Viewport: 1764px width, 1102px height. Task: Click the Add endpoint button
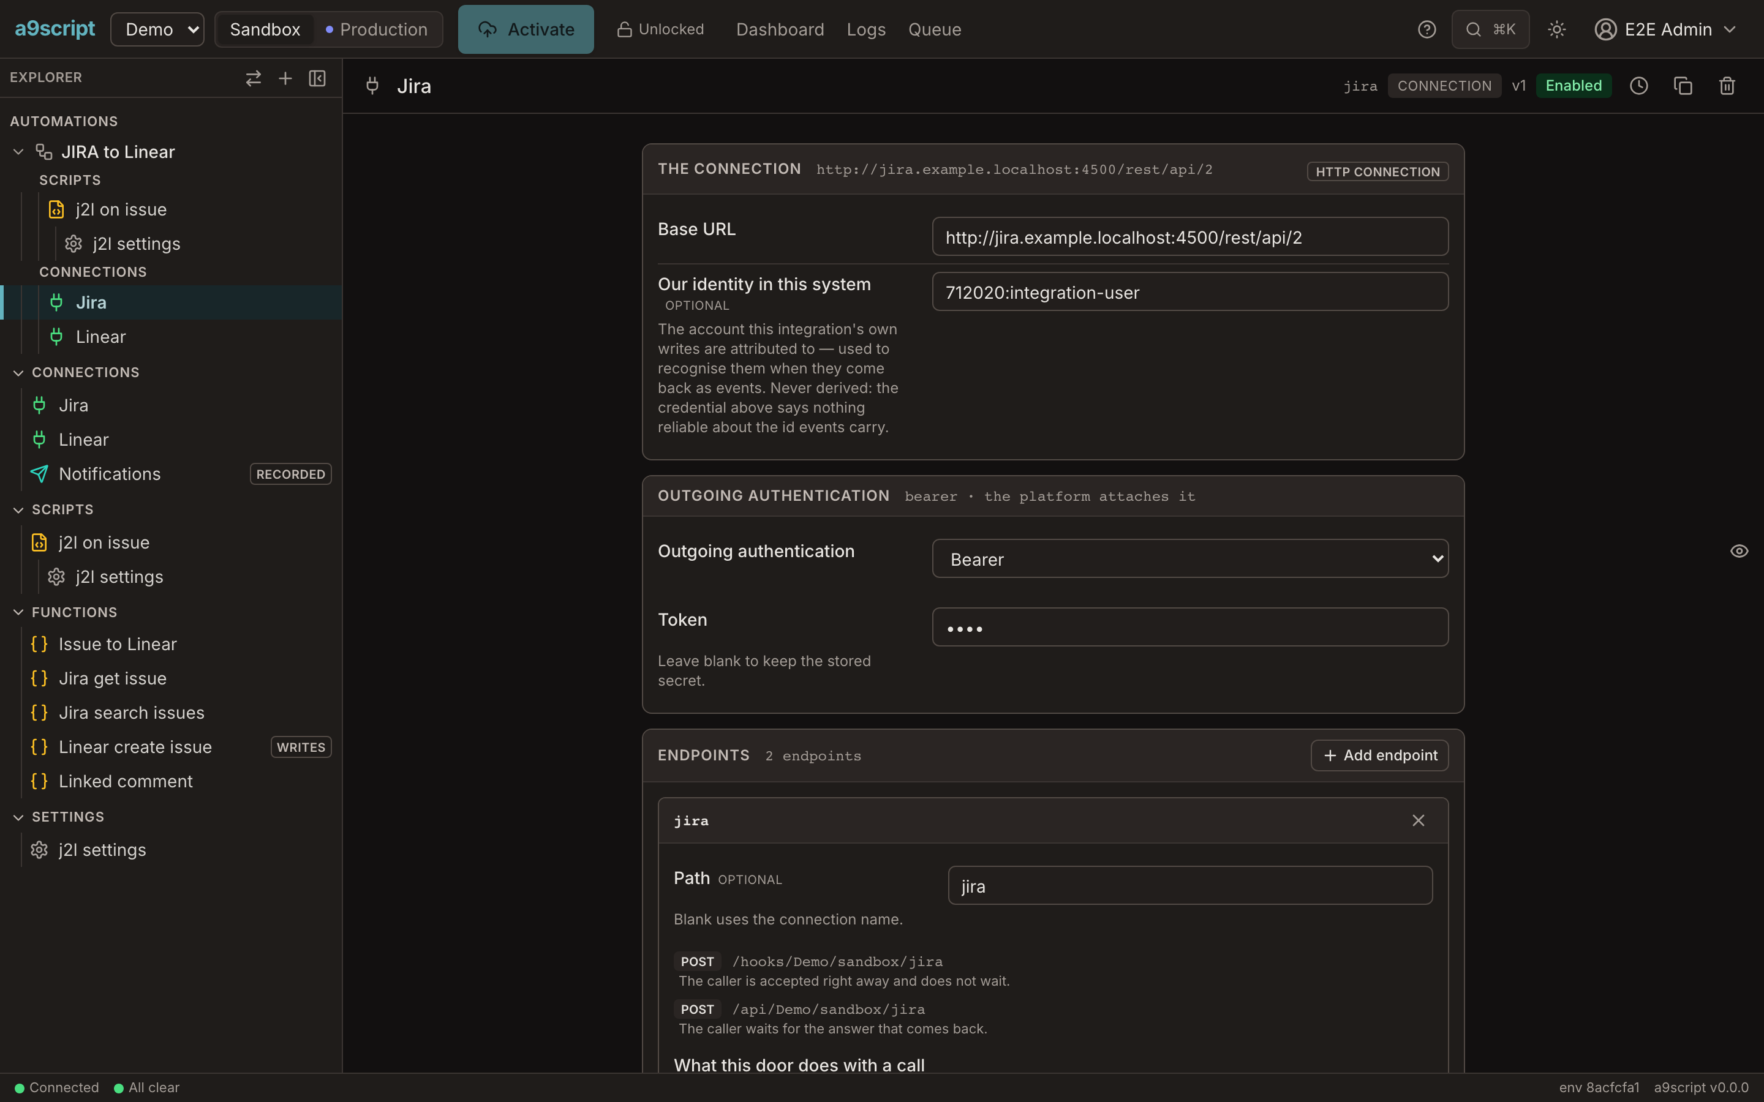pyautogui.click(x=1379, y=755)
